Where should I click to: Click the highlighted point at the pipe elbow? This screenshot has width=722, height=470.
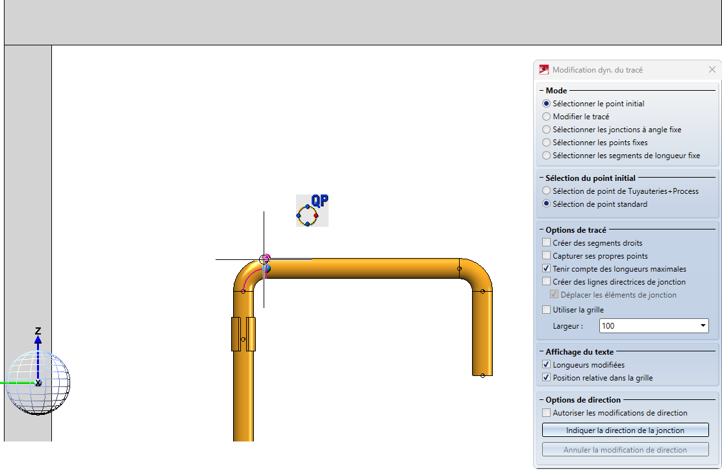264,260
